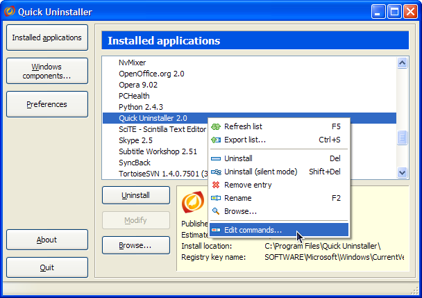Click the list scrollbar down arrow
The height and width of the screenshot is (298, 422).
point(402,172)
